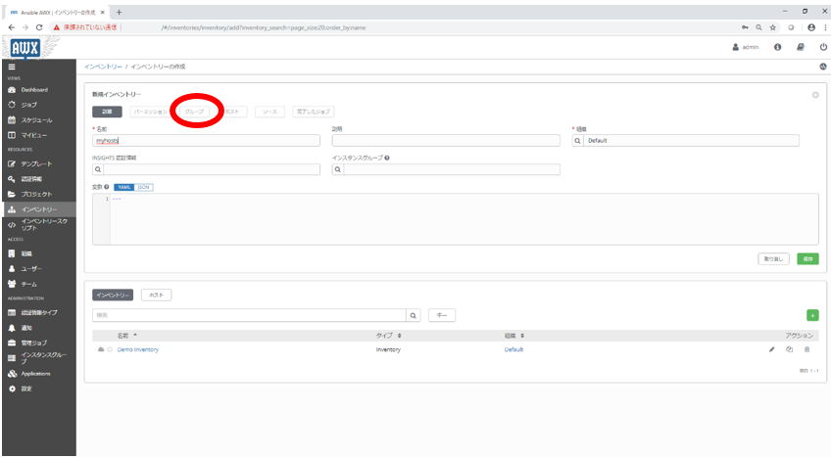The image size is (831, 458).
Task: Switch to the Hosts tab in list
Action: coord(156,294)
